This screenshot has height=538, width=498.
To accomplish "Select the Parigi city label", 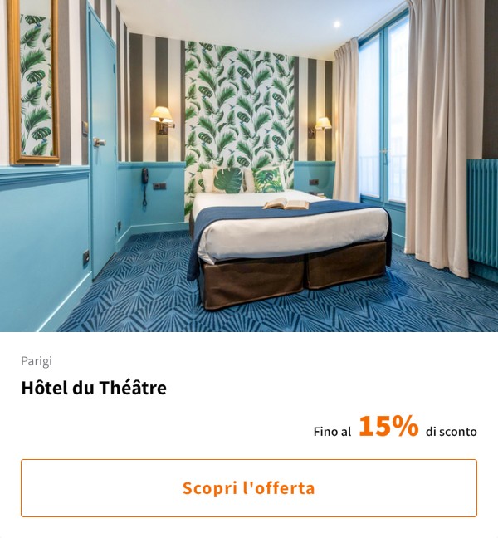I will coord(37,361).
